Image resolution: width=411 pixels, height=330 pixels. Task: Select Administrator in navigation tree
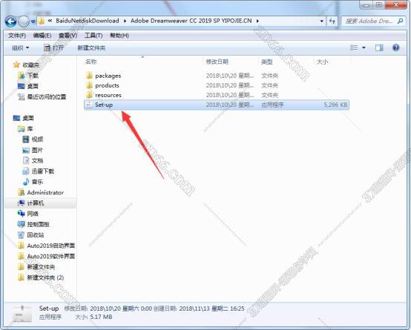[x=45, y=192]
